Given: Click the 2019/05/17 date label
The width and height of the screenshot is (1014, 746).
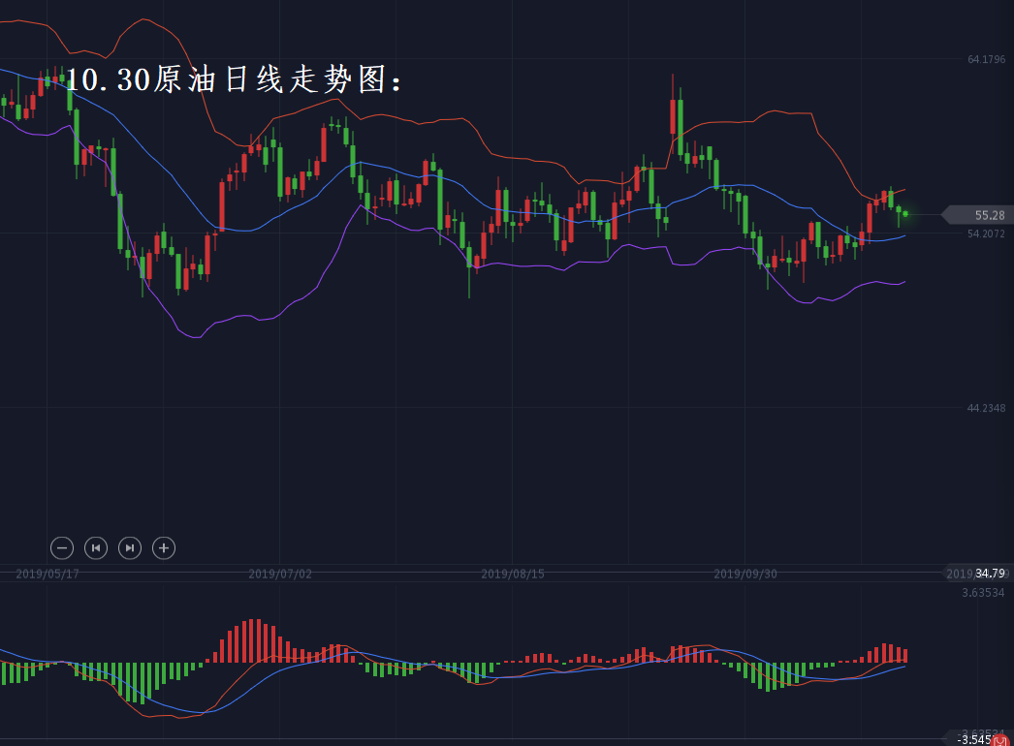Looking at the screenshot, I should [x=48, y=574].
